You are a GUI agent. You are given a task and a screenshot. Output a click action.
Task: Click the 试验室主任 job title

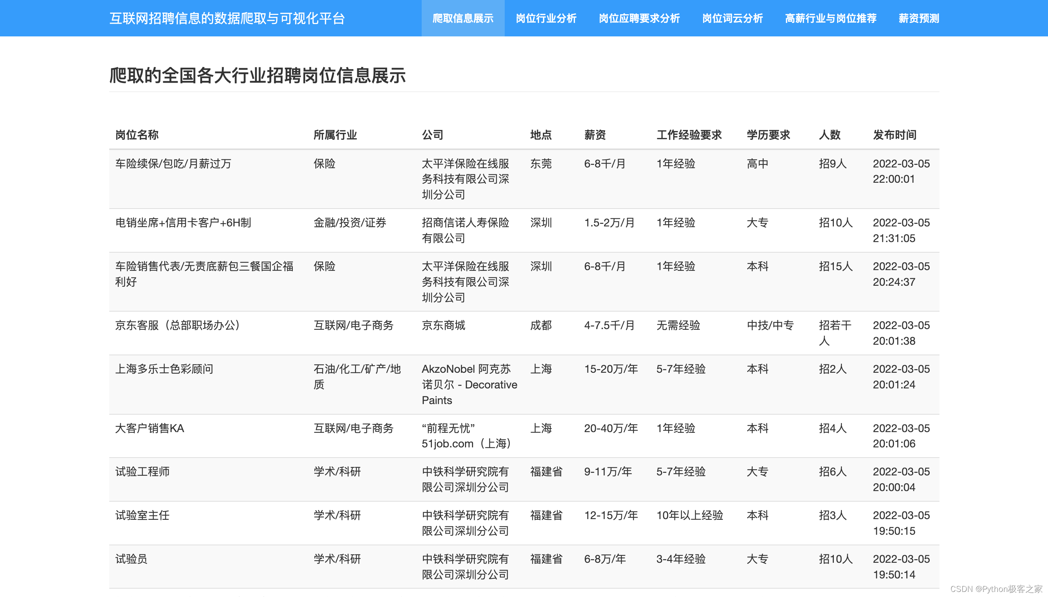point(142,515)
